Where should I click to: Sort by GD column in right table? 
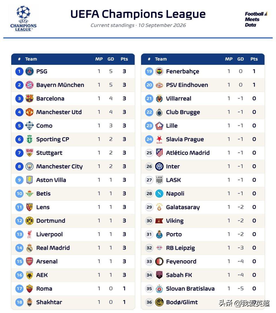(241, 59)
